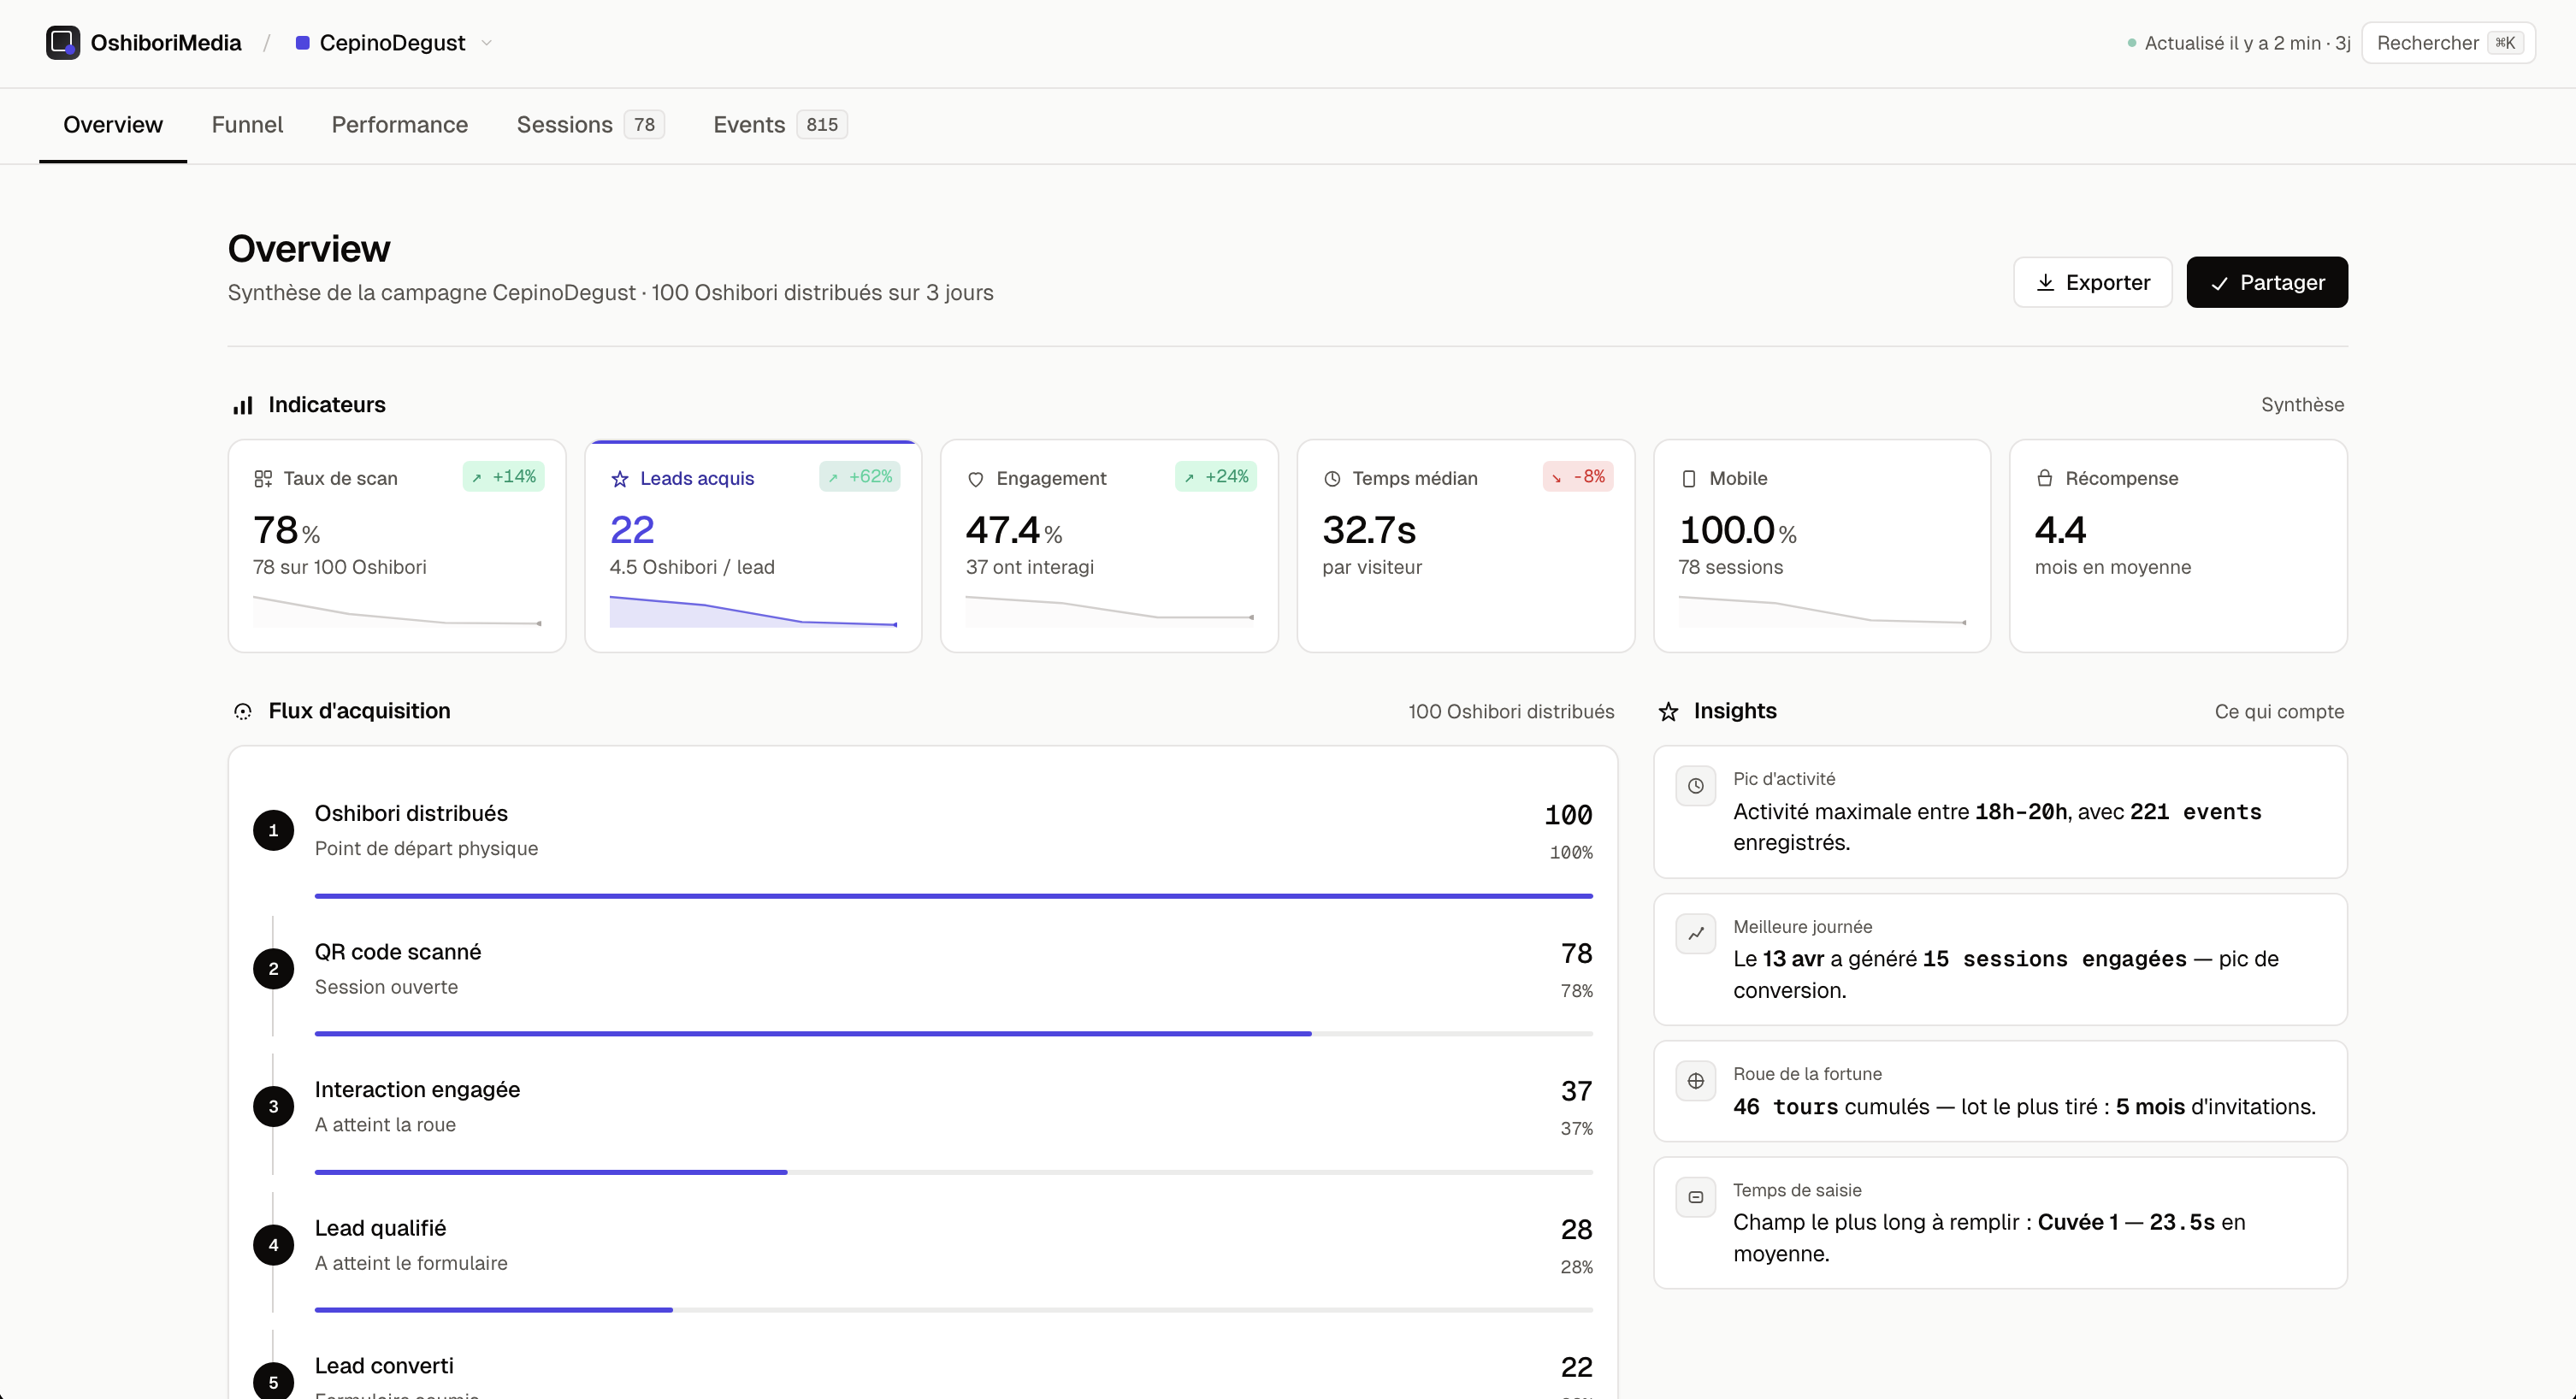This screenshot has width=2576, height=1399.
Task: Click the Taux de scan sparkline
Action: click(x=397, y=611)
